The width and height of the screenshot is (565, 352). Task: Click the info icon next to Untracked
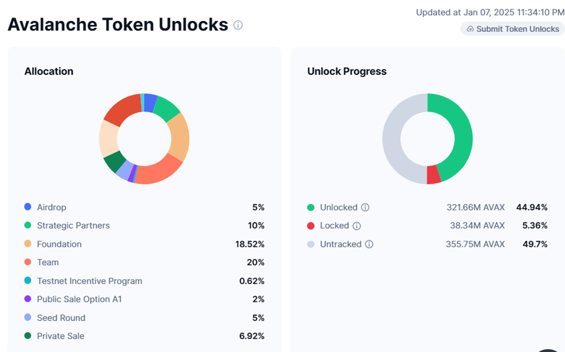tap(369, 245)
